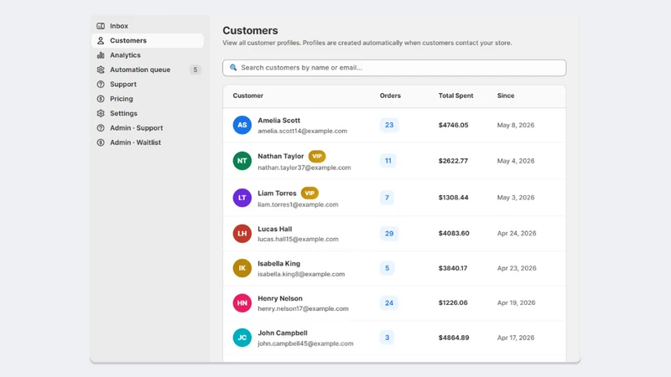Open Settings from the sidebar
This screenshot has height=377, width=671.
click(148, 113)
